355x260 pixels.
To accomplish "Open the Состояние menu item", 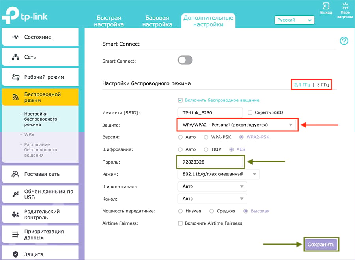I will coord(40,37).
